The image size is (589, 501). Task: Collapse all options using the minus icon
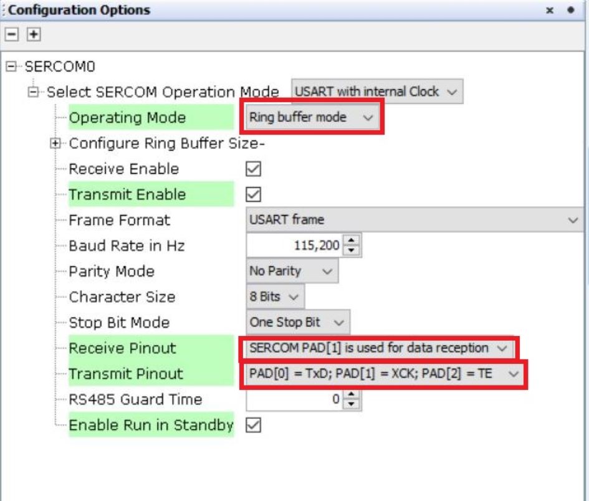pos(11,36)
